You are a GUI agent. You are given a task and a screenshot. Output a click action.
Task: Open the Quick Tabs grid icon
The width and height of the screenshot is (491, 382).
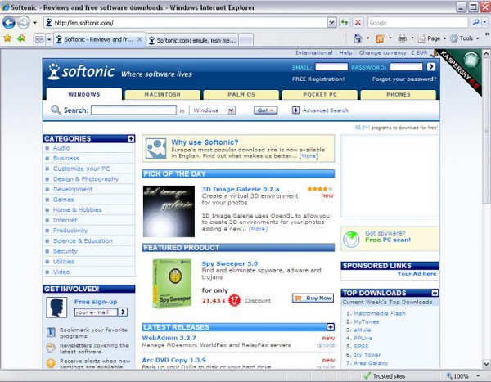point(39,40)
